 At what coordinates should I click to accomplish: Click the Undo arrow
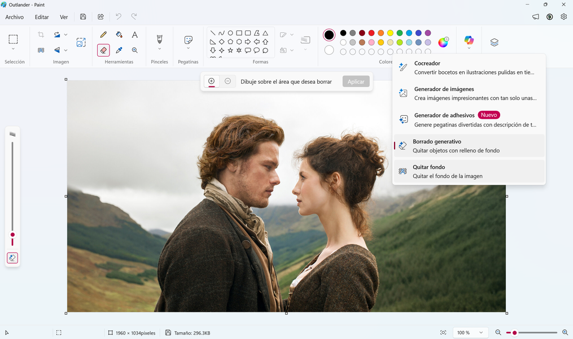(119, 16)
